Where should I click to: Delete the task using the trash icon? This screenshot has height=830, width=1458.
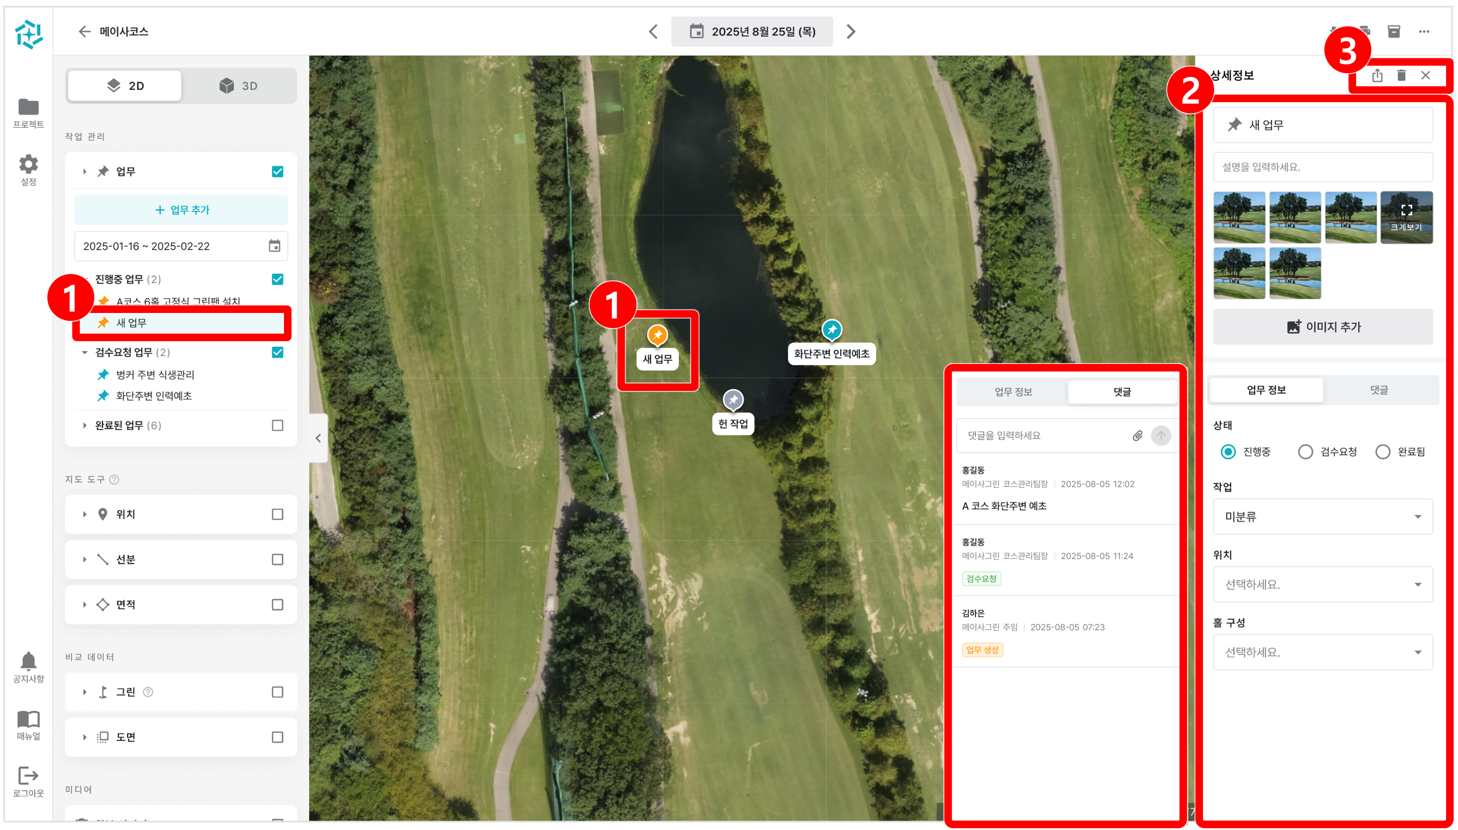[x=1401, y=75]
